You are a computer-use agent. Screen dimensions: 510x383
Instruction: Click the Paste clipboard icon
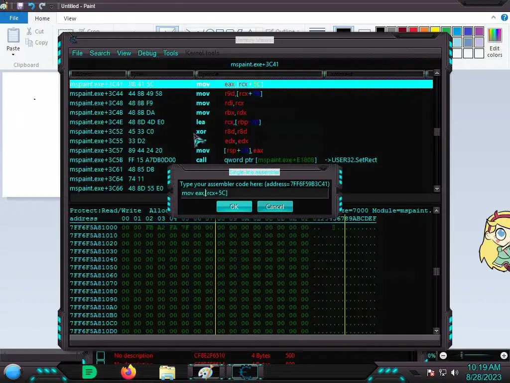pyautogui.click(x=13, y=35)
